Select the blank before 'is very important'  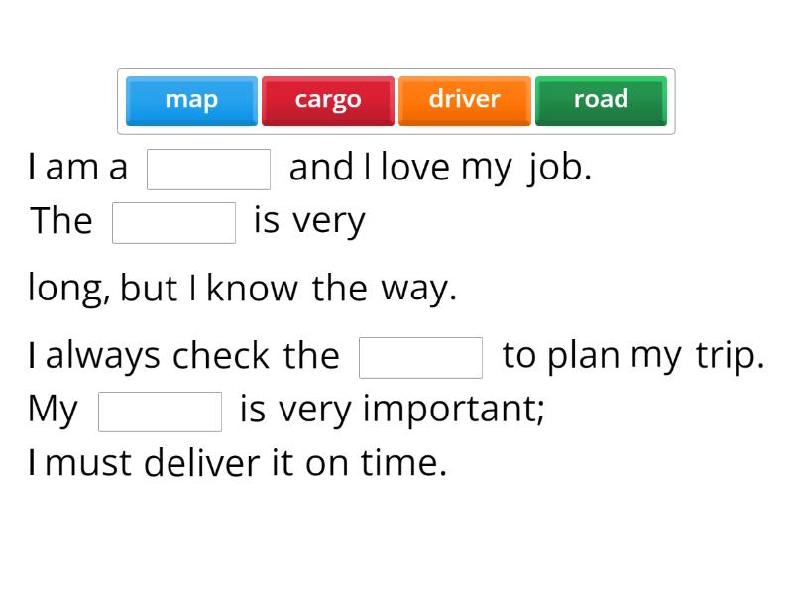pos(161,409)
